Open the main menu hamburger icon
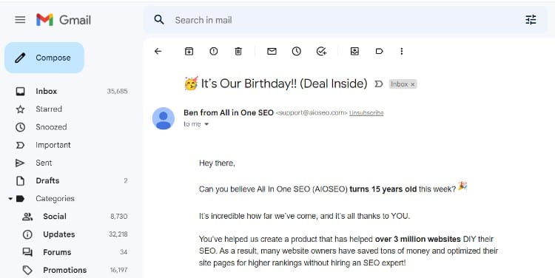This screenshot has height=278, width=555. click(20, 20)
